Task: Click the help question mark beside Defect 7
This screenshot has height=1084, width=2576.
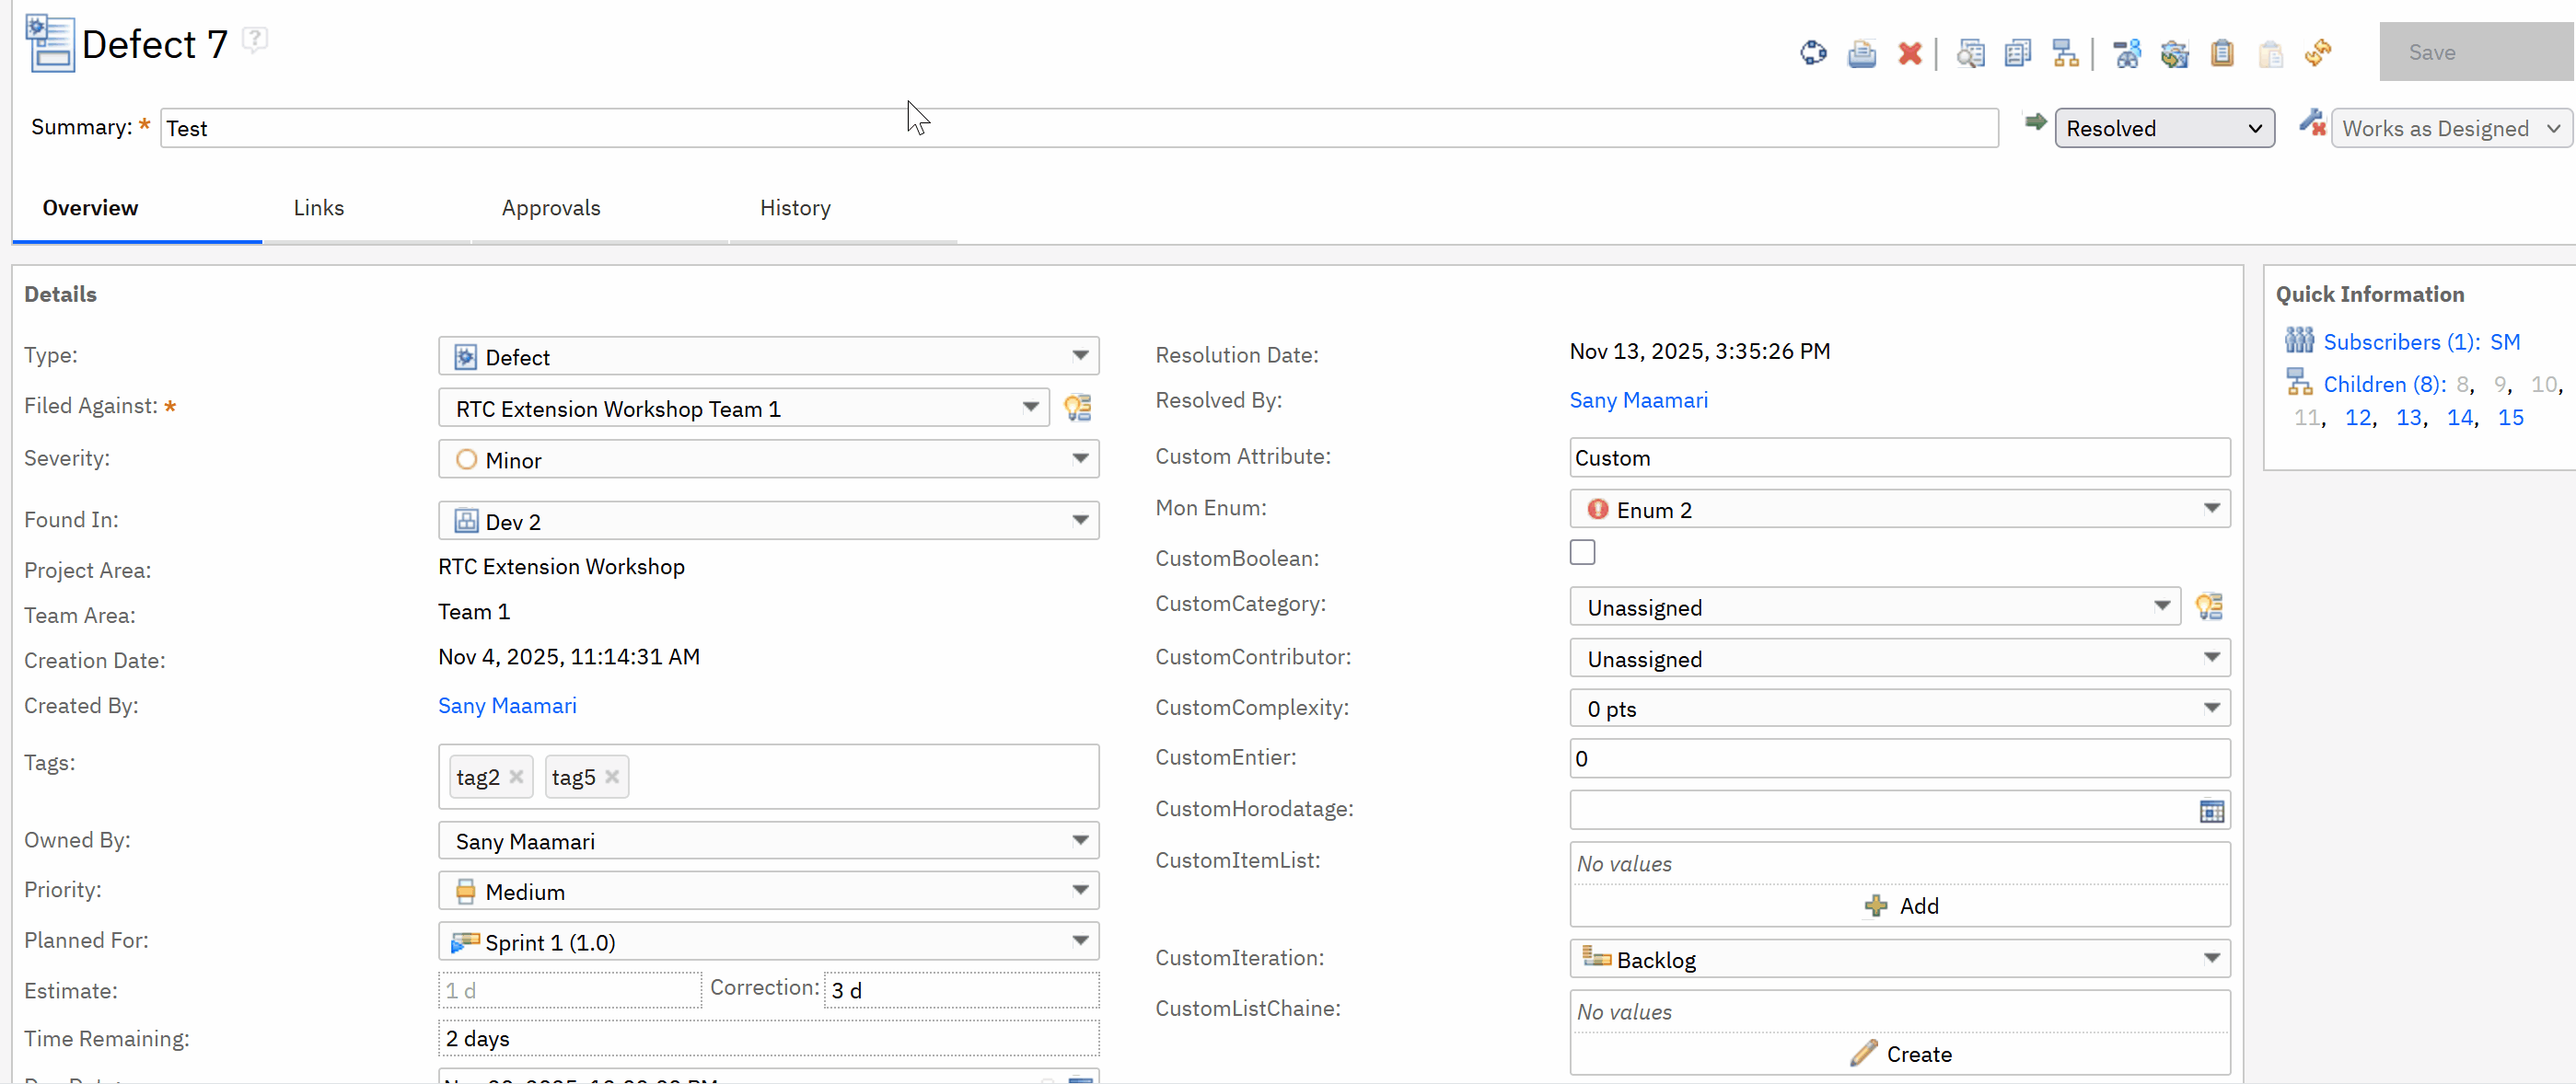Action: [x=256, y=41]
